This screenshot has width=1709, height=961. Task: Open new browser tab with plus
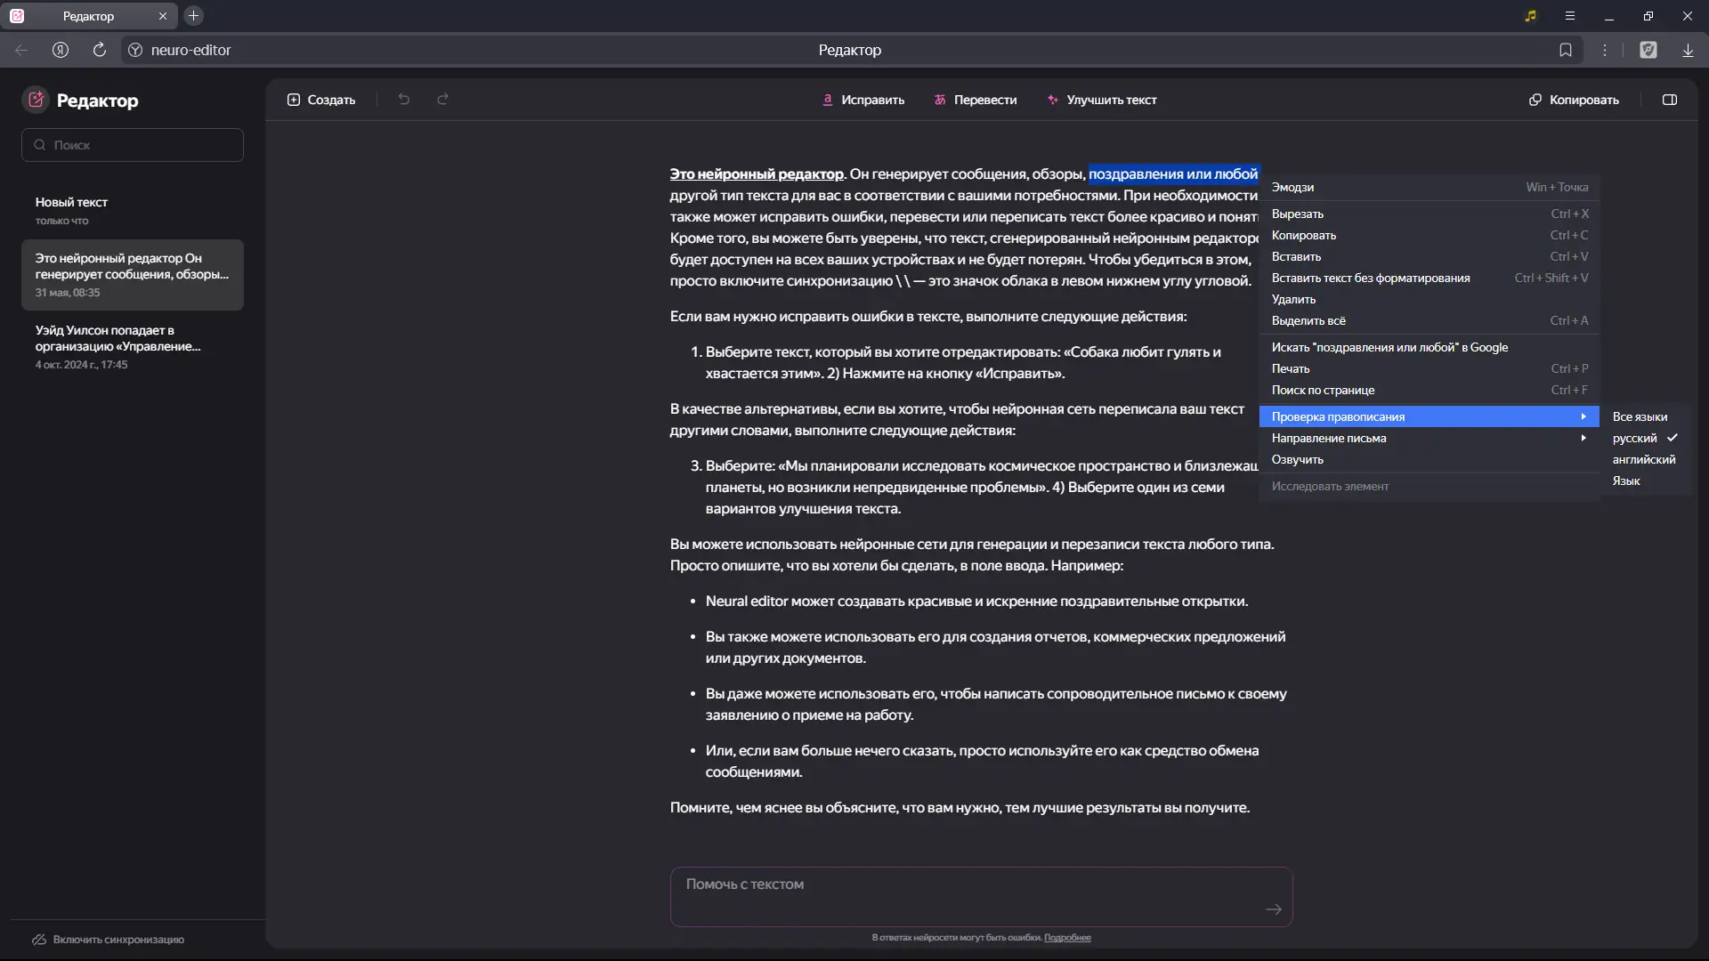[x=193, y=16]
